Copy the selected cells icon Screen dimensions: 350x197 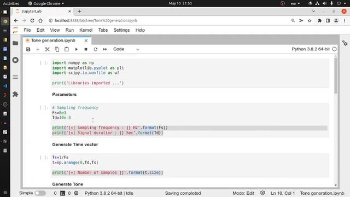[x=57, y=49]
